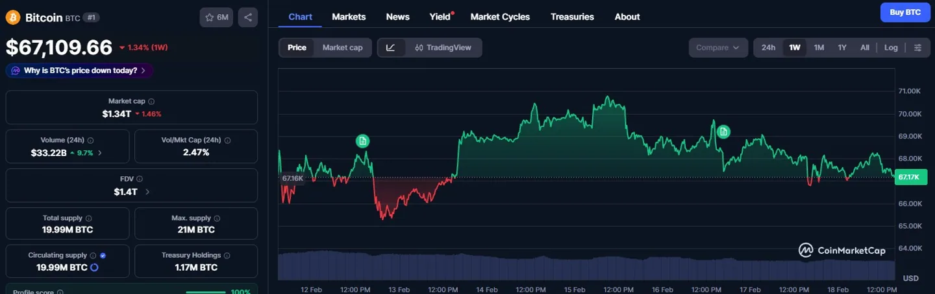Switch to TradingView chart mode
The image size is (935, 294).
click(x=443, y=47)
